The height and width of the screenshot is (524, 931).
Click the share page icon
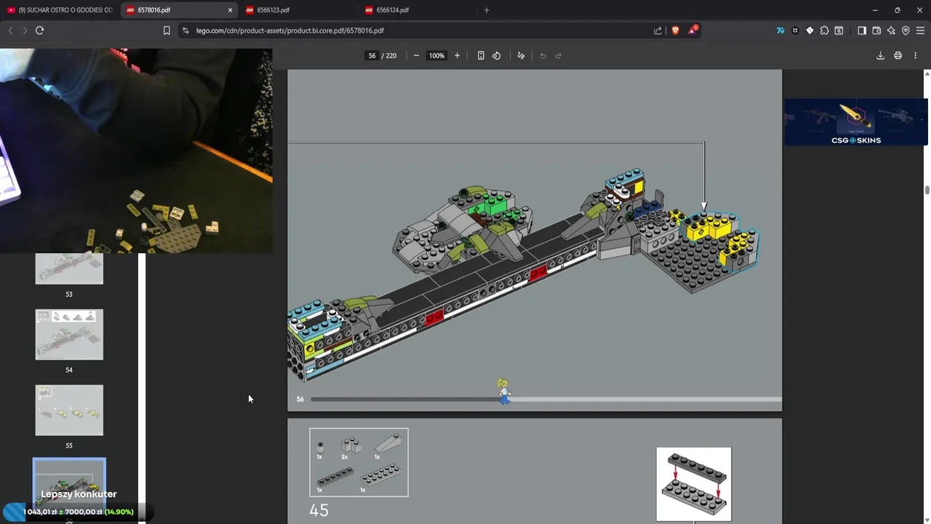point(658,31)
